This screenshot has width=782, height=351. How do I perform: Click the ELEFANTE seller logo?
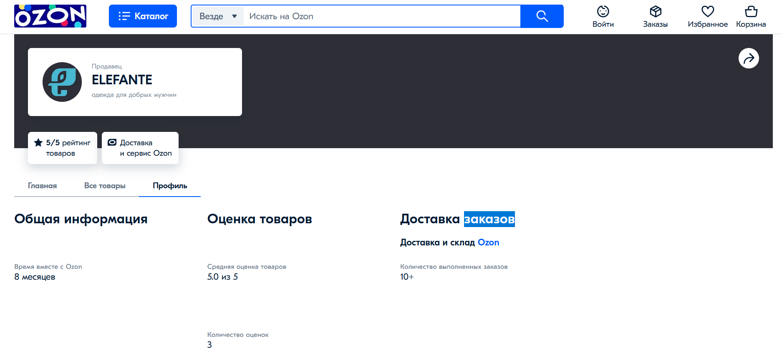pos(62,82)
